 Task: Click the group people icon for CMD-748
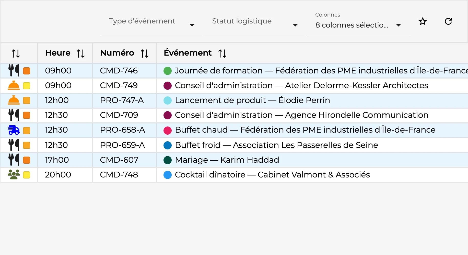(x=14, y=175)
